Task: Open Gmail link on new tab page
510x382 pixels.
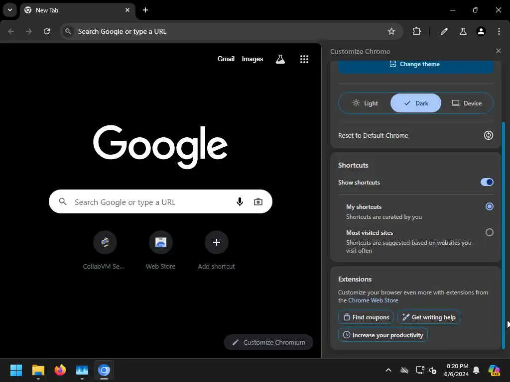Action: click(x=226, y=59)
